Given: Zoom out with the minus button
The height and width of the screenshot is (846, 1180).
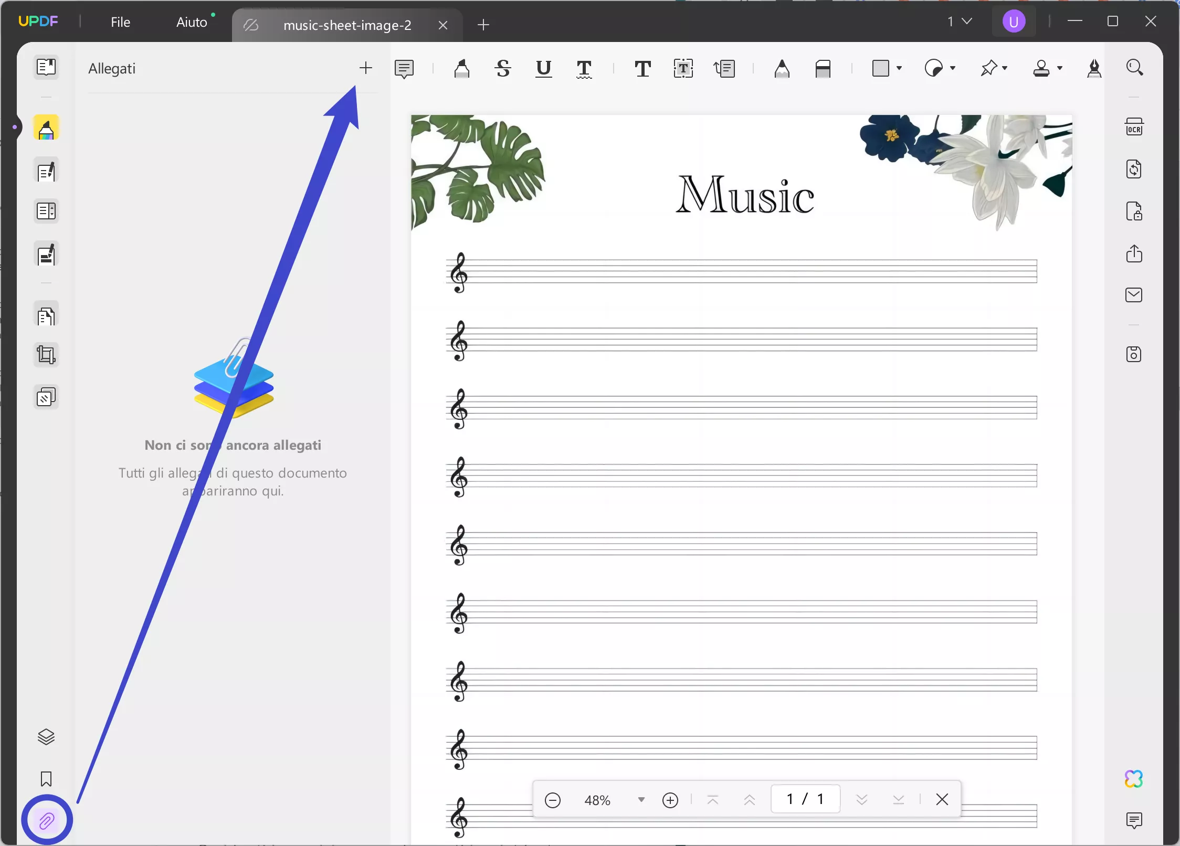Looking at the screenshot, I should (x=553, y=800).
